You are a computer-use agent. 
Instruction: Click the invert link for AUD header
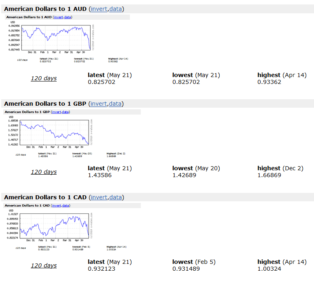(99, 9)
